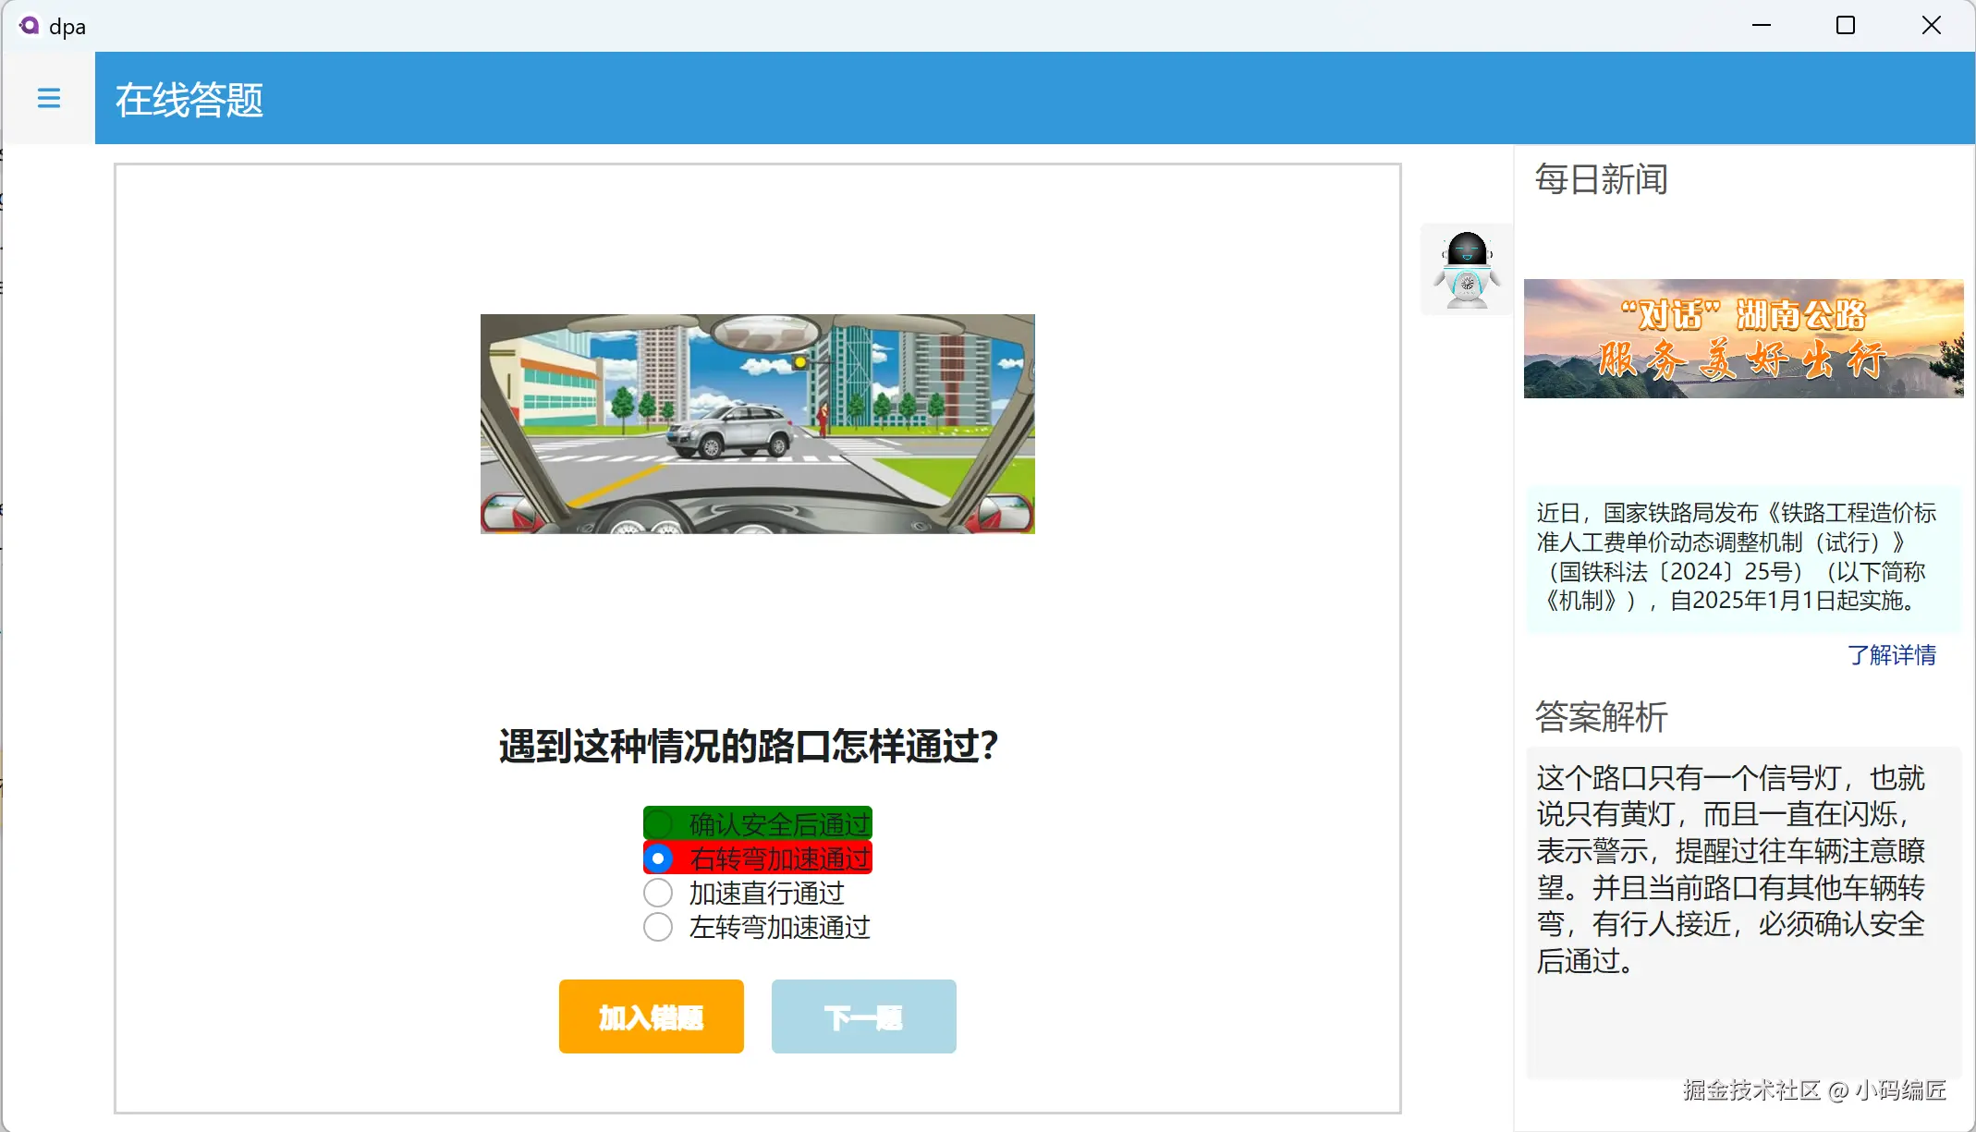Screen dimensions: 1976x1132
Task: Click the dpa app logo icon
Action: (29, 25)
